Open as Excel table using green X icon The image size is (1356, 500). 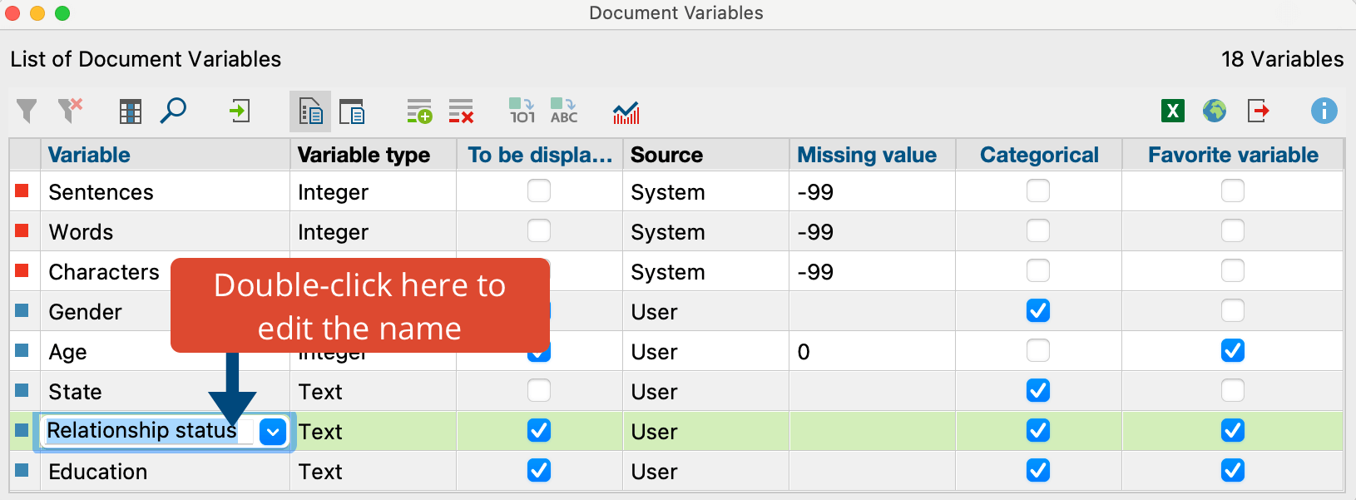(x=1173, y=111)
